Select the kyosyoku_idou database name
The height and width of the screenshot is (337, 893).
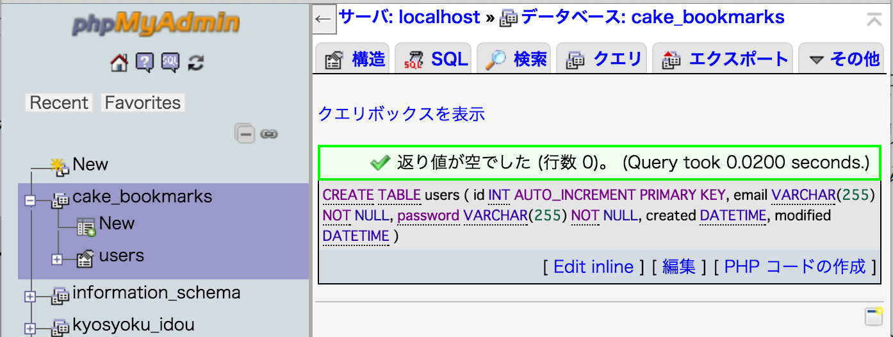click(x=133, y=325)
